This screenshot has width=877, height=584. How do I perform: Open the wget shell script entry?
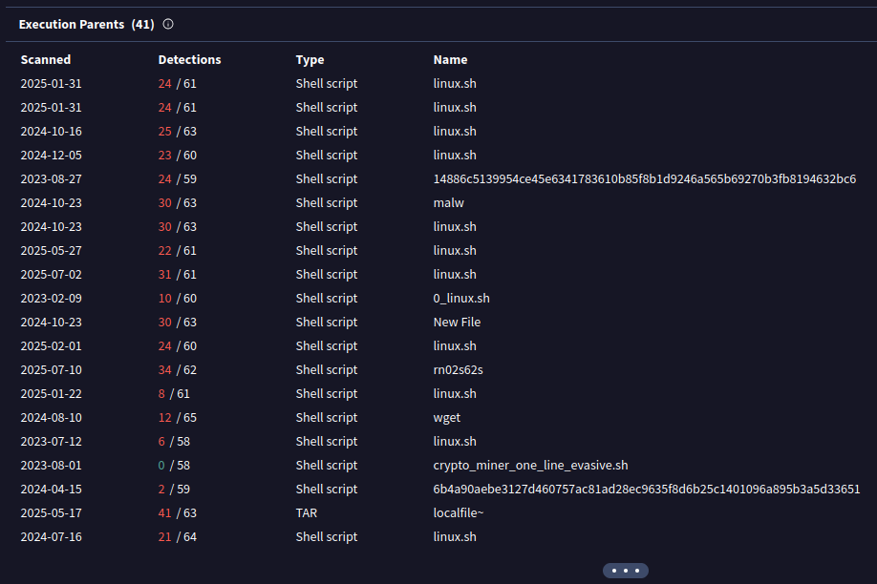tap(446, 417)
